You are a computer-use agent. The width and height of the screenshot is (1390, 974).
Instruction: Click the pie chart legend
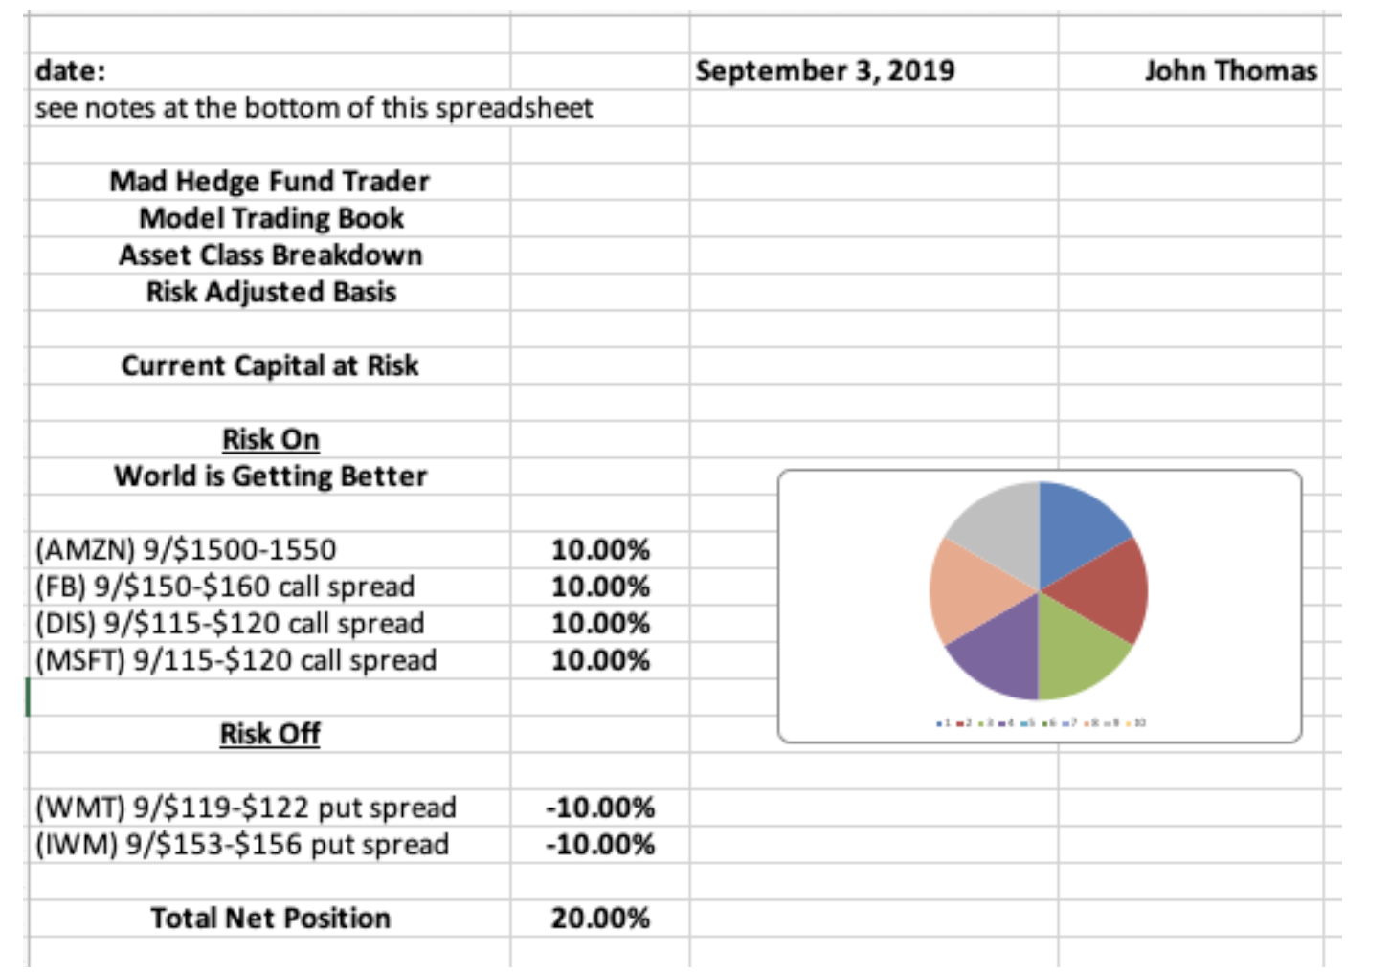pos(1041,723)
